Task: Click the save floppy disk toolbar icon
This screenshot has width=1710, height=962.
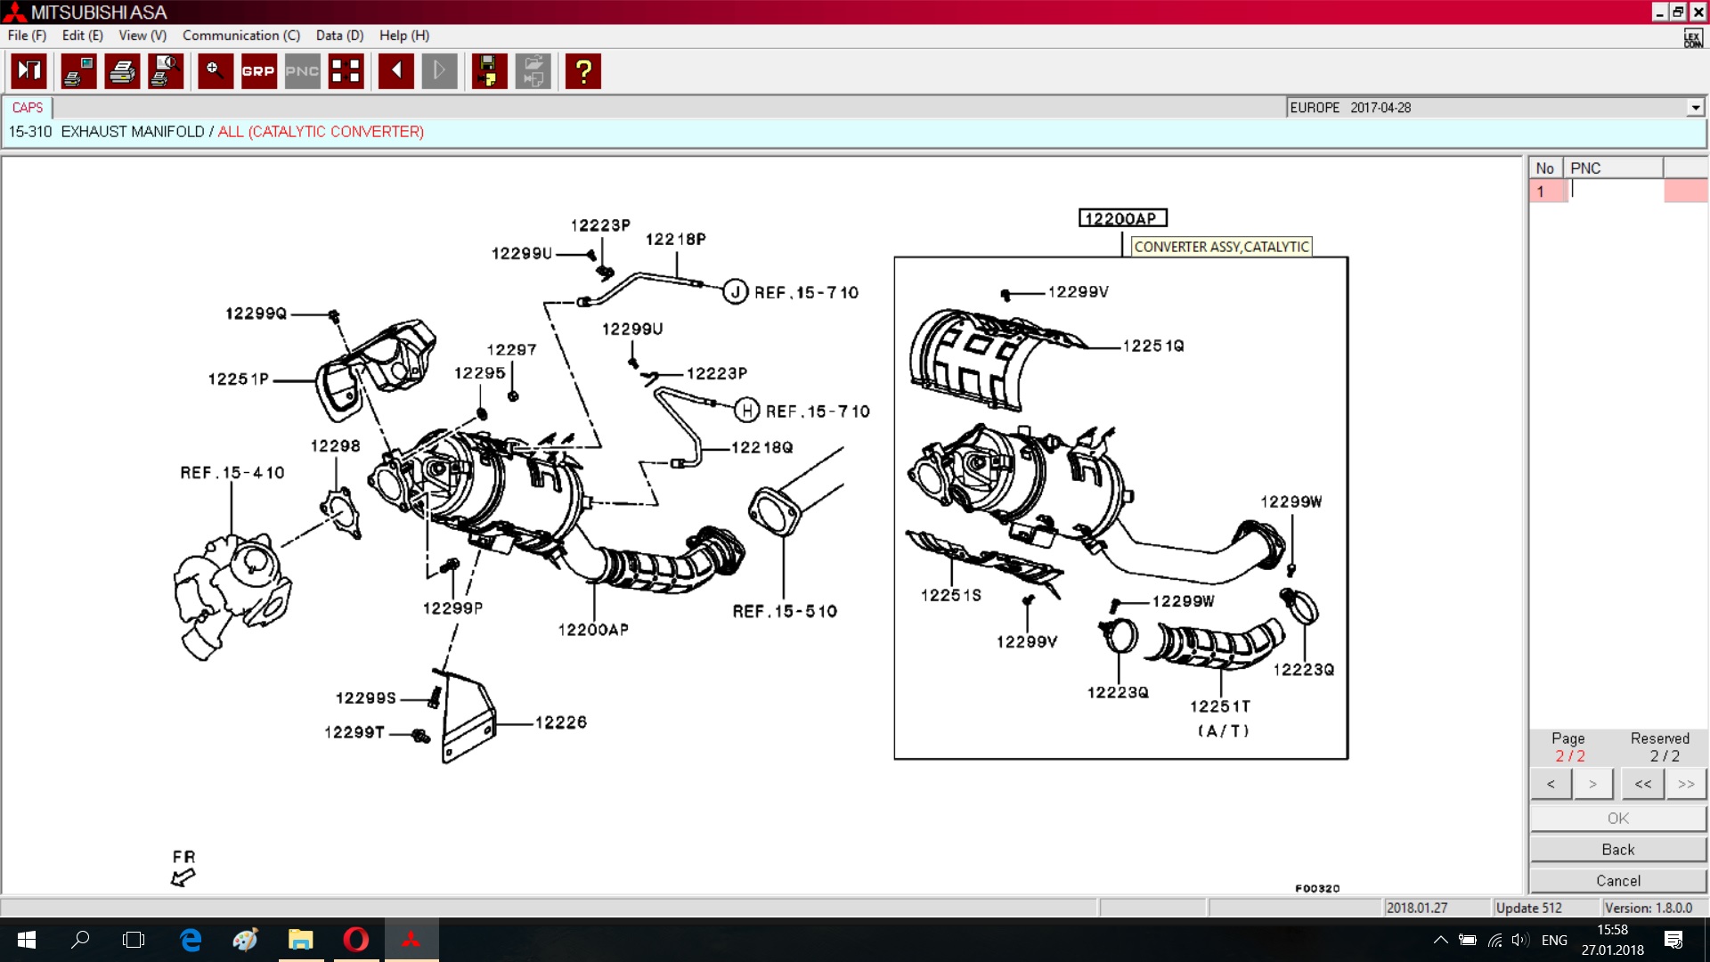Action: 488,71
